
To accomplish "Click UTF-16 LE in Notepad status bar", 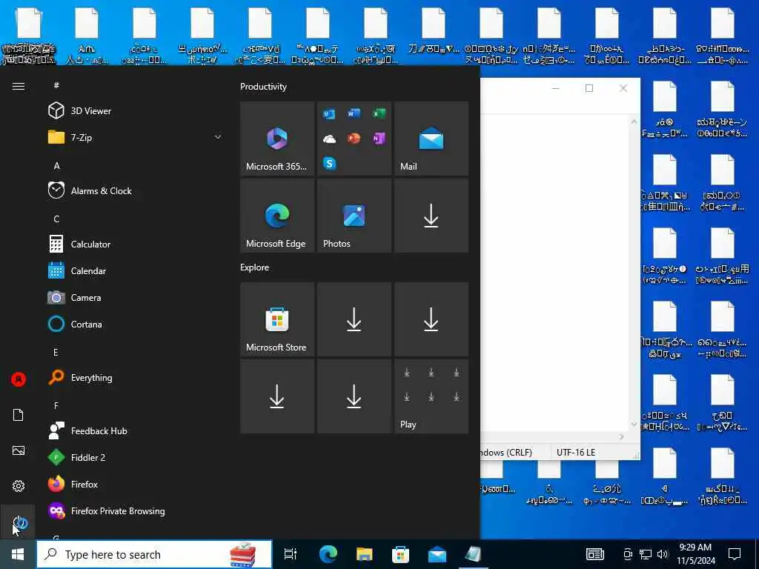I will 576,453.
